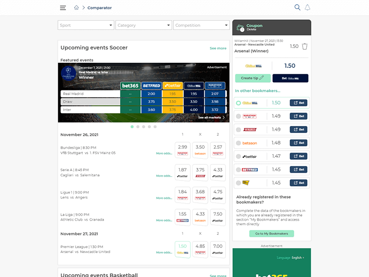369x277 pixels.
Task: Delete Arsenal bet with trash icon
Action: coord(304,47)
